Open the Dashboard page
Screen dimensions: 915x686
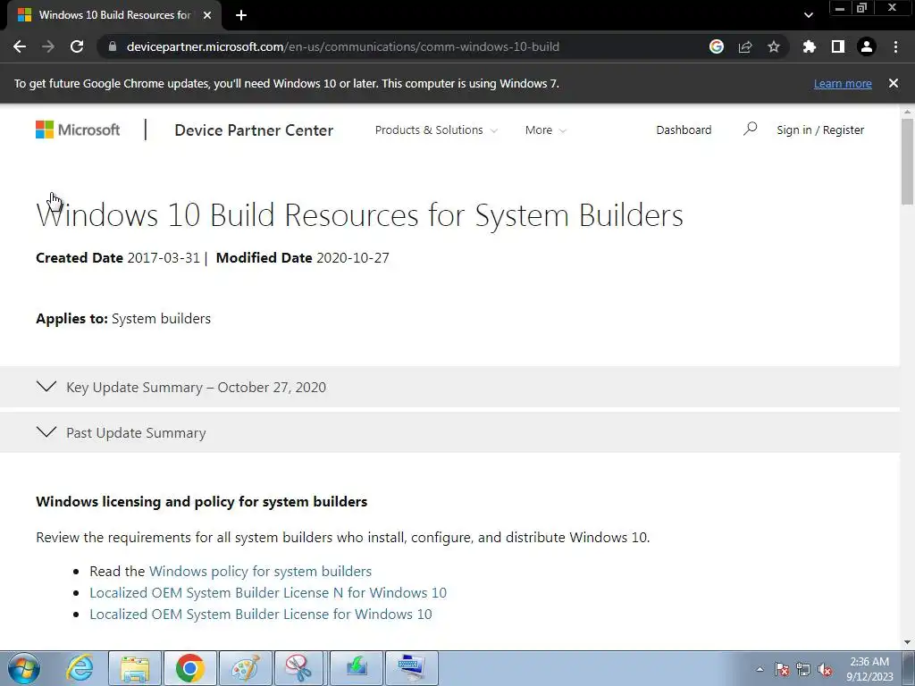tap(684, 130)
